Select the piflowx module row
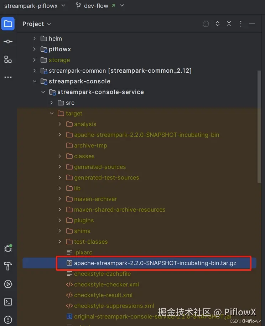Image resolution: width=265 pixels, height=326 pixels. [x=139, y=49]
